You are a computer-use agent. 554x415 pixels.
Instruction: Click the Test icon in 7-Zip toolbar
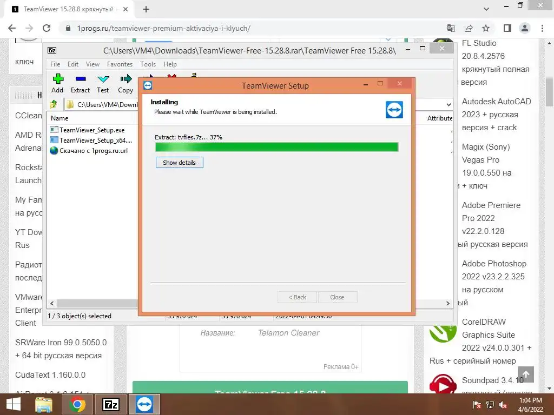(x=103, y=79)
